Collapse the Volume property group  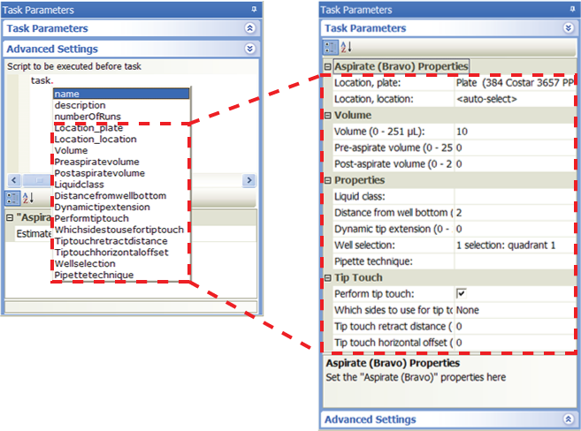tap(327, 115)
